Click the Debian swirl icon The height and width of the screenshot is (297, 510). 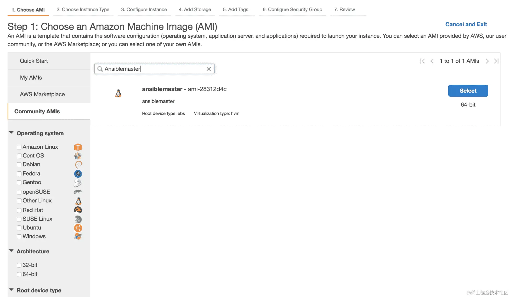pos(78,165)
